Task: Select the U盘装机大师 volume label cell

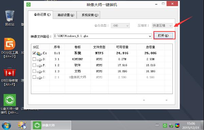Action: pos(77,77)
